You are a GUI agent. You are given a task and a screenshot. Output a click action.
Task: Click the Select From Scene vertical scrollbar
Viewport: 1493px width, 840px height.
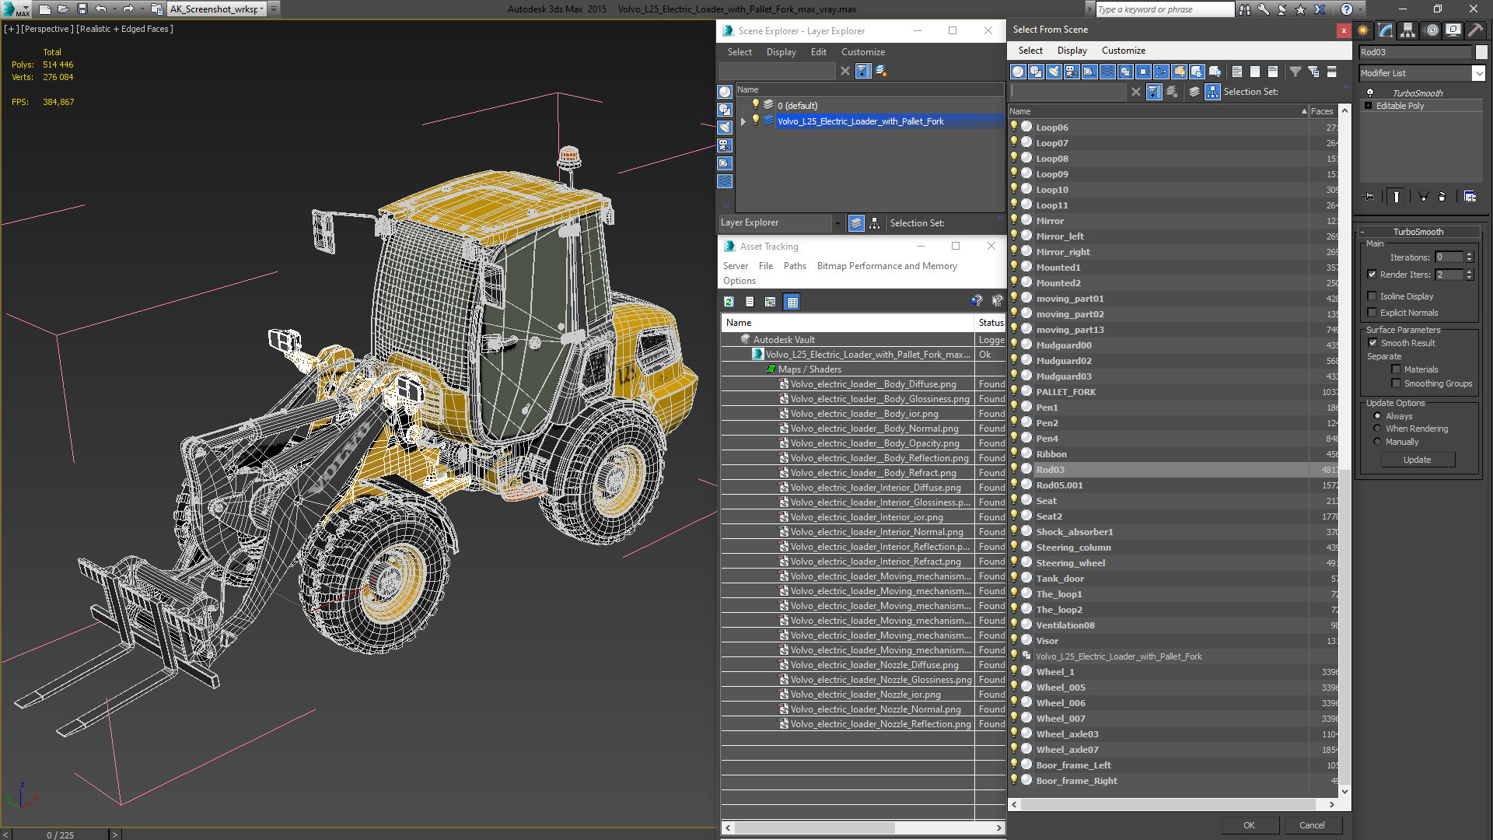[1344, 451]
